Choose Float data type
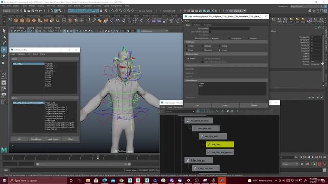The width and height of the screenshot is (328, 184). point(186,50)
